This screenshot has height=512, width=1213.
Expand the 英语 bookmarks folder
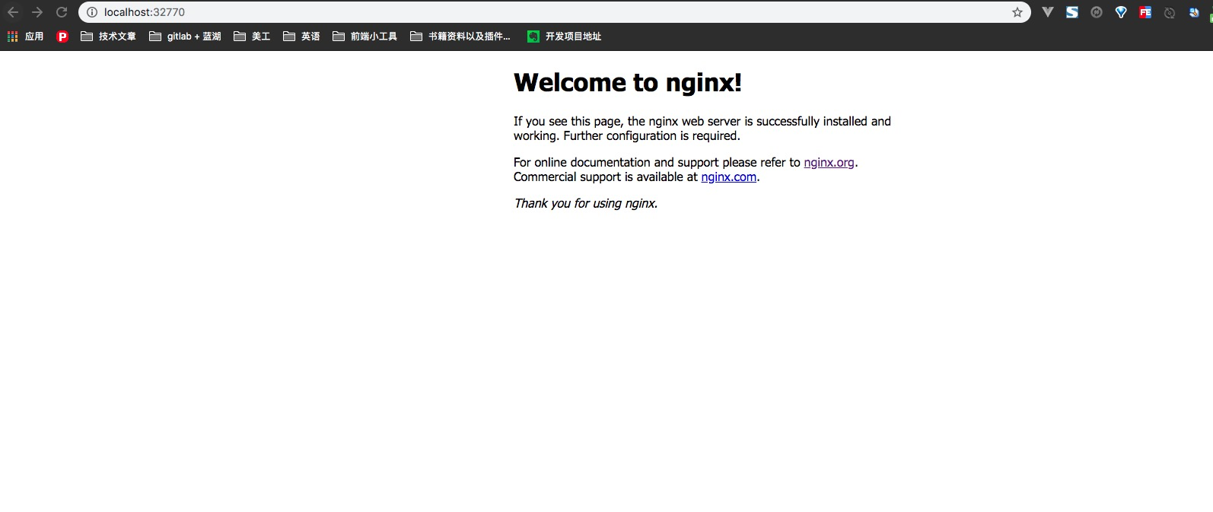(301, 37)
